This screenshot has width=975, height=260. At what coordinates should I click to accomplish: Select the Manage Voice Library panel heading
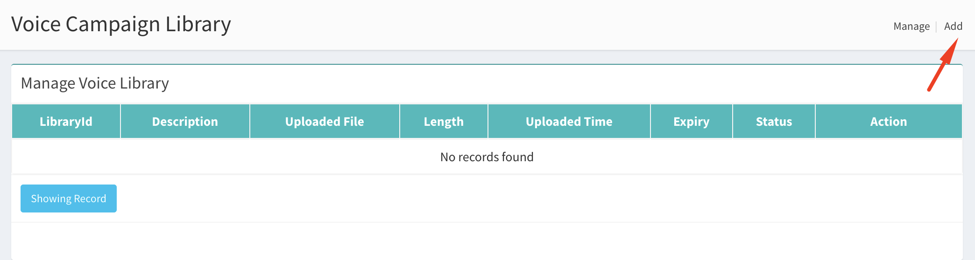tap(95, 83)
